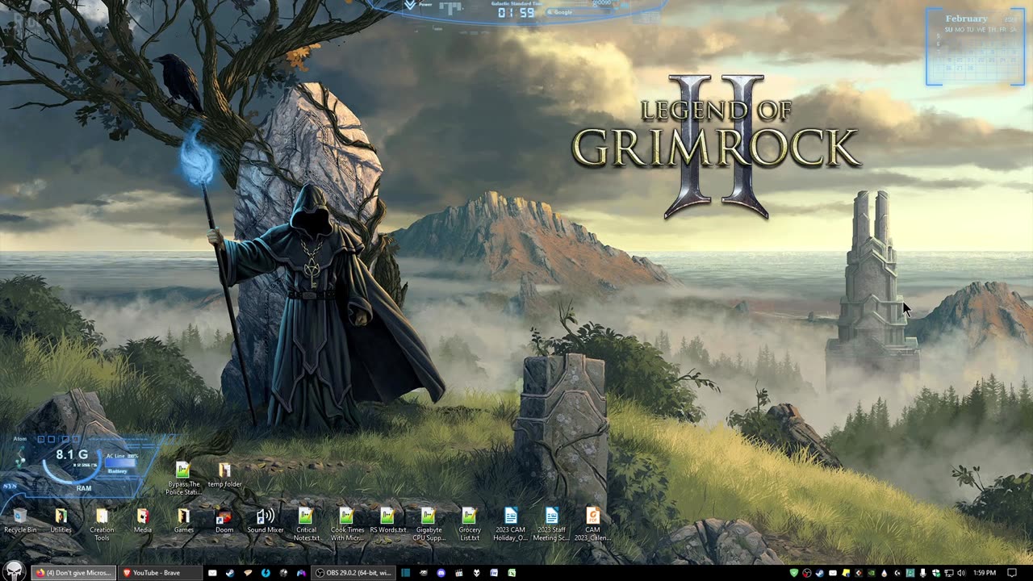Viewport: 1033px width, 581px height.
Task: Open the Discord taskbar icon
Action: point(441,573)
